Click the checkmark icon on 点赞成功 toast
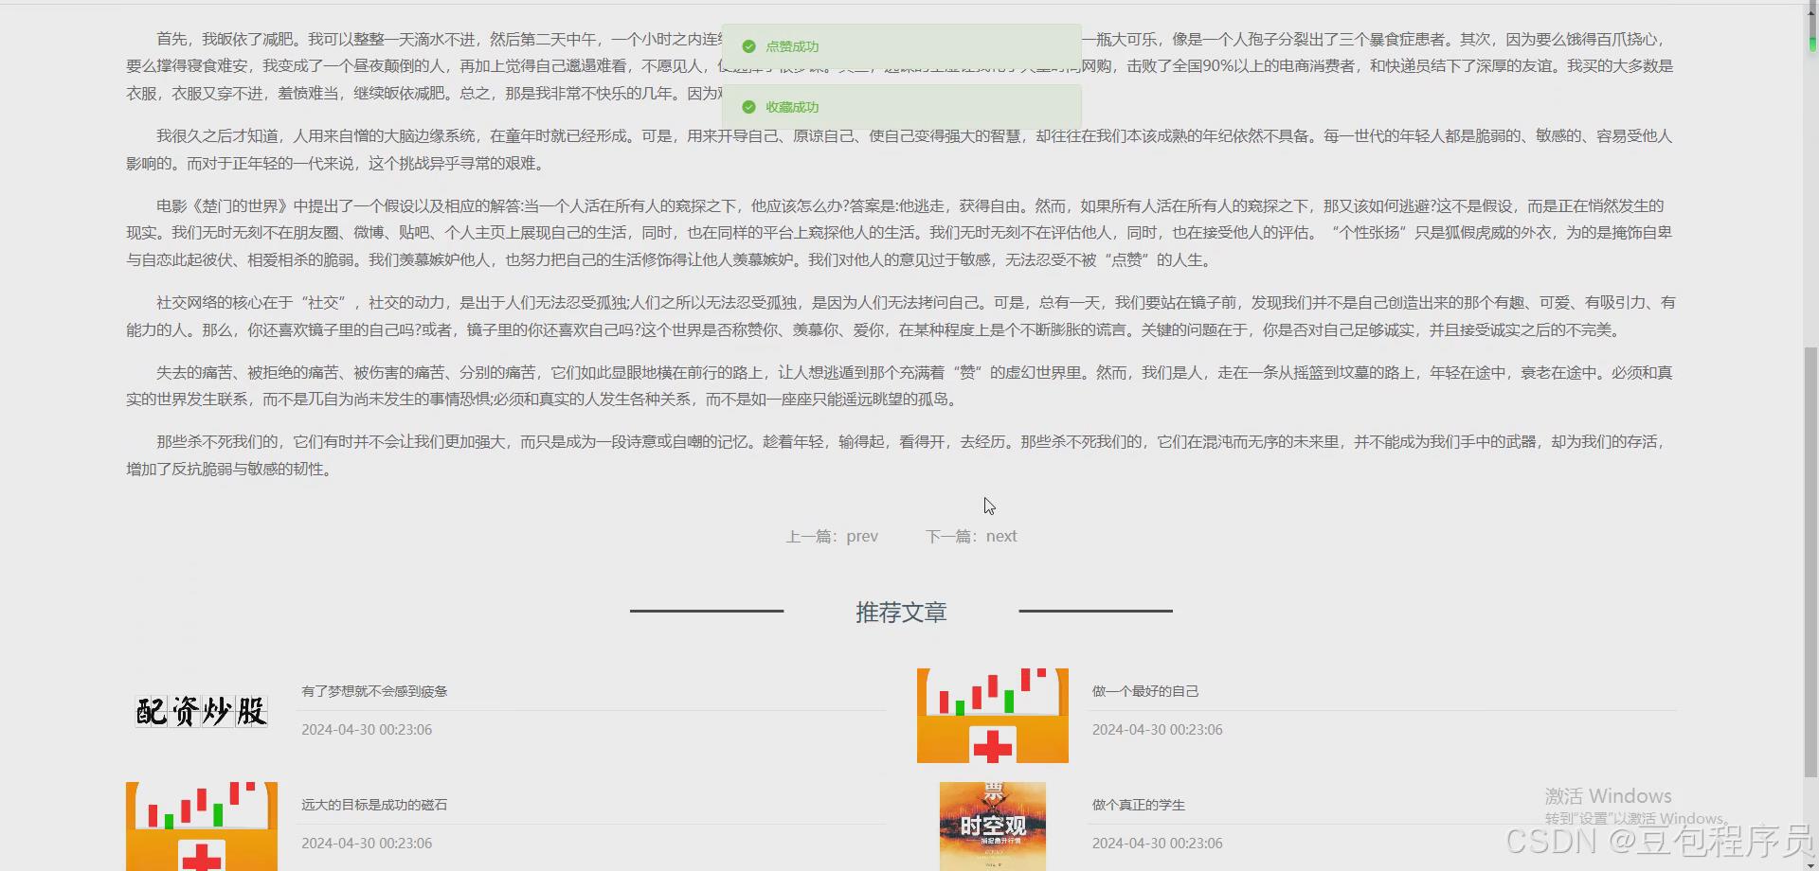The height and width of the screenshot is (871, 1819). coord(748,45)
